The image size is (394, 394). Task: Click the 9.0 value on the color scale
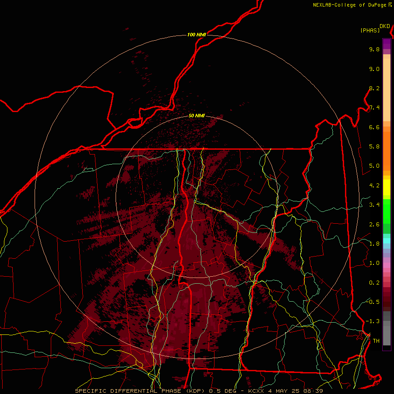[x=374, y=69]
